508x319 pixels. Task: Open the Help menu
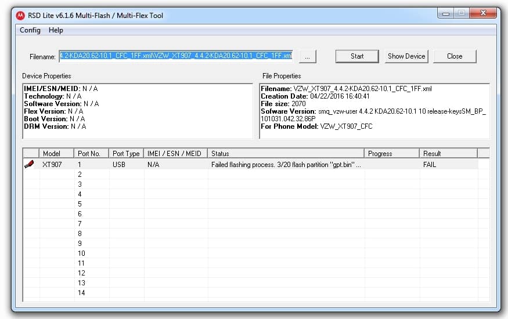[56, 30]
